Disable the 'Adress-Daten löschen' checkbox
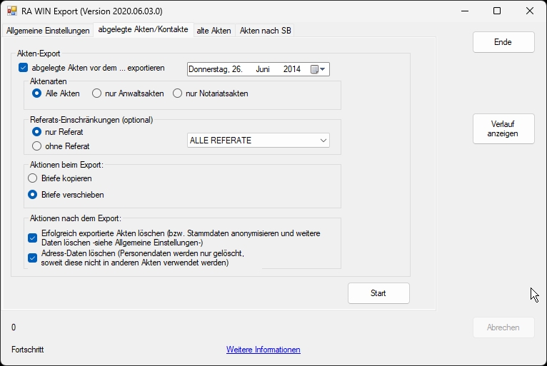 (x=33, y=258)
